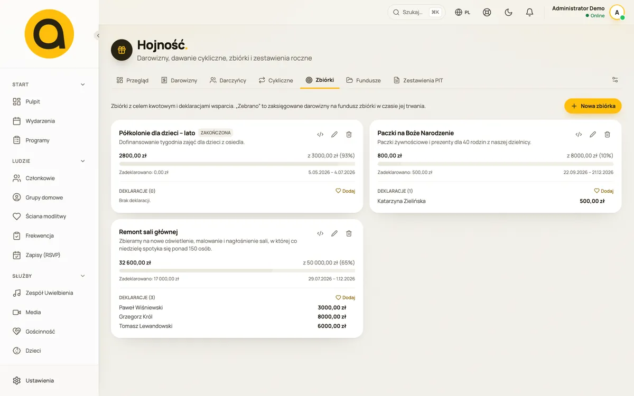This screenshot has width=634, height=396.
Task: Edit the Półkolonie dla dzieci campaign
Action: [x=334, y=135]
